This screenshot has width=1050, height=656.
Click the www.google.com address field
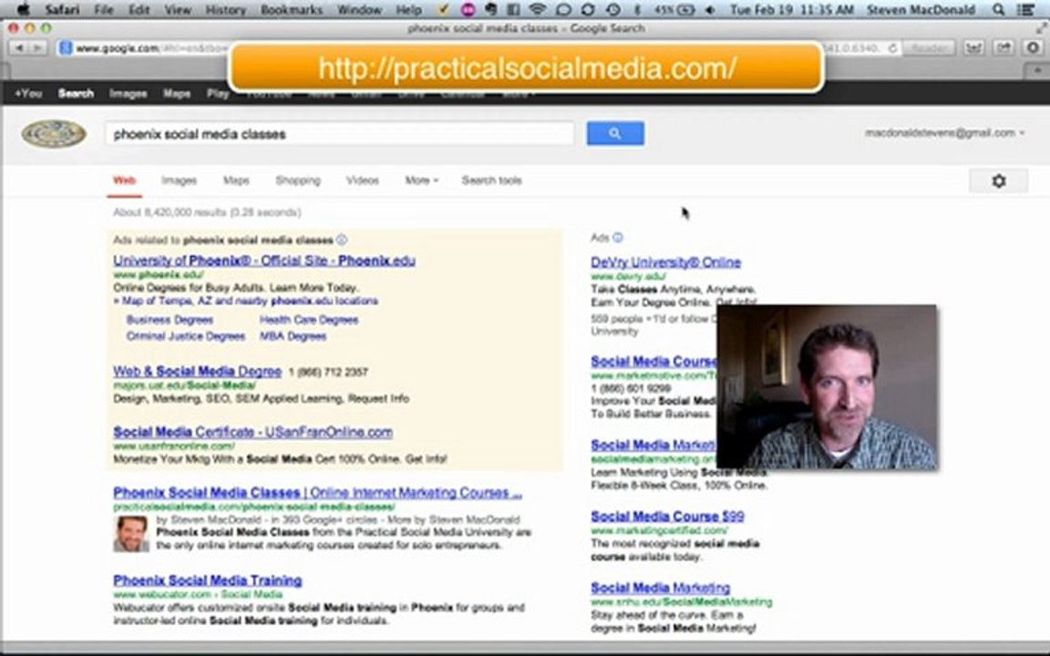pos(144,48)
